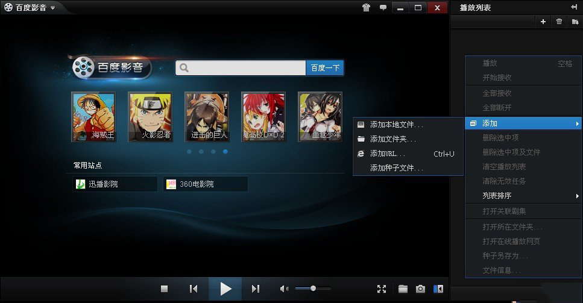Toggle the playlist panel sidebar button

[x=438, y=289]
